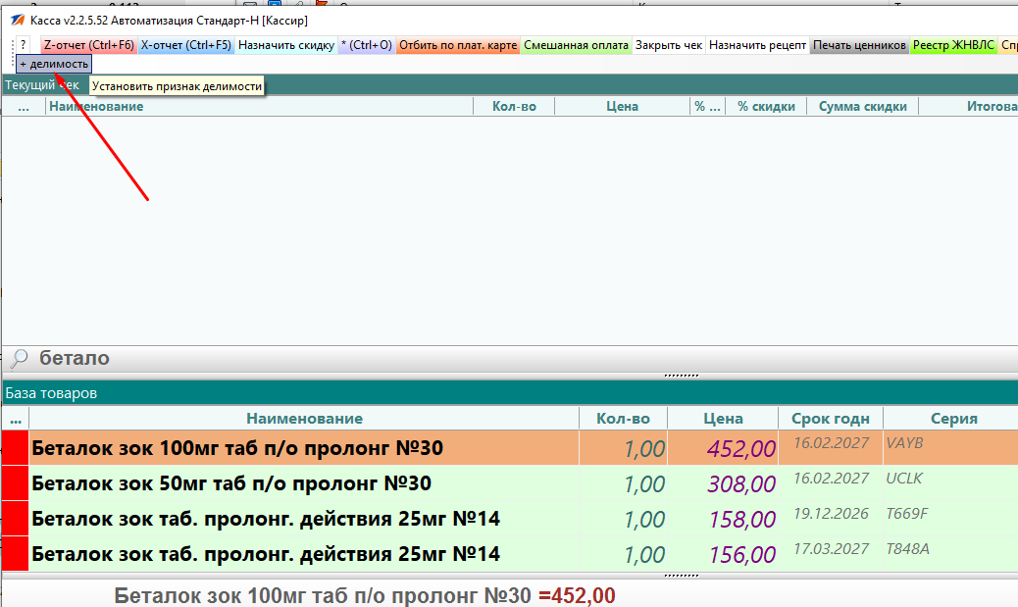Click the '...' column header in current receipt
This screenshot has height=607, width=1018.
tap(24, 107)
